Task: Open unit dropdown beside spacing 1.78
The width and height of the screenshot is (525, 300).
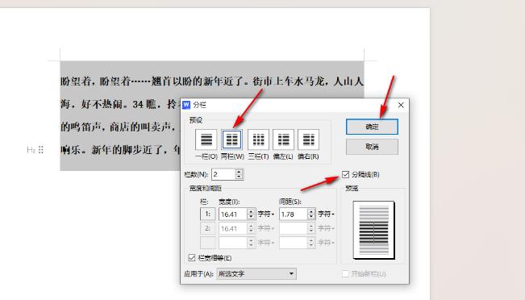Action: [326, 214]
